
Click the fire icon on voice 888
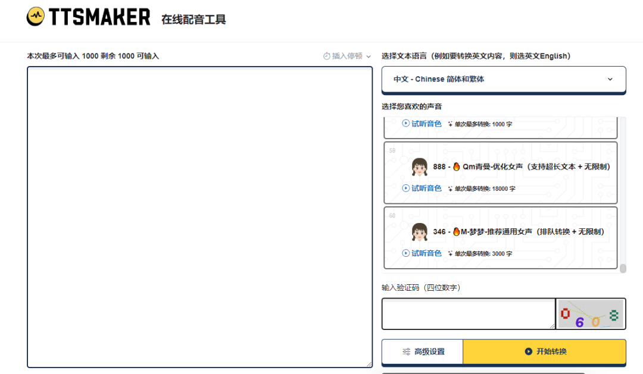coord(457,166)
